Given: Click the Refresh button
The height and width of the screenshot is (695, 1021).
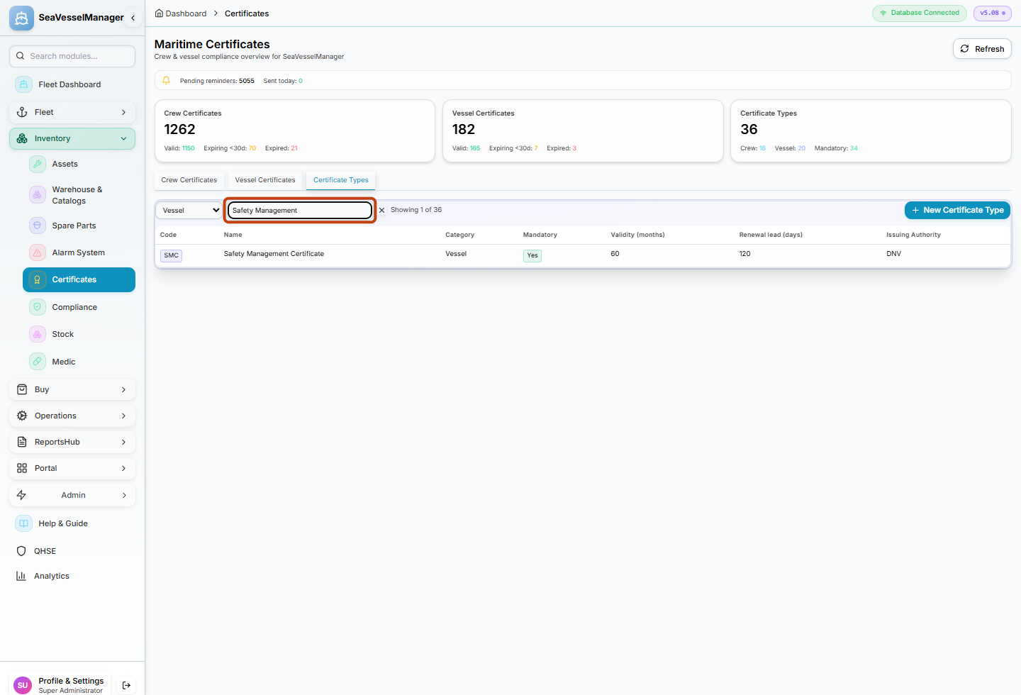Looking at the screenshot, I should coord(982,49).
